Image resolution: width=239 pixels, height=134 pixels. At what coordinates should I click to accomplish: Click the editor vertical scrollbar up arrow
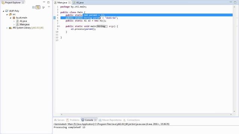pyautogui.click(x=235, y=7)
